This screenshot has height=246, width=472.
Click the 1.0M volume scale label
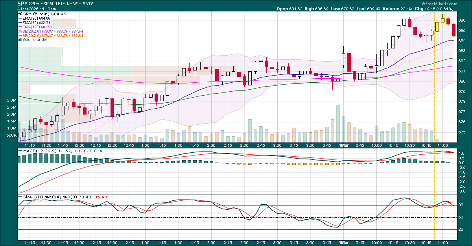tap(11, 128)
